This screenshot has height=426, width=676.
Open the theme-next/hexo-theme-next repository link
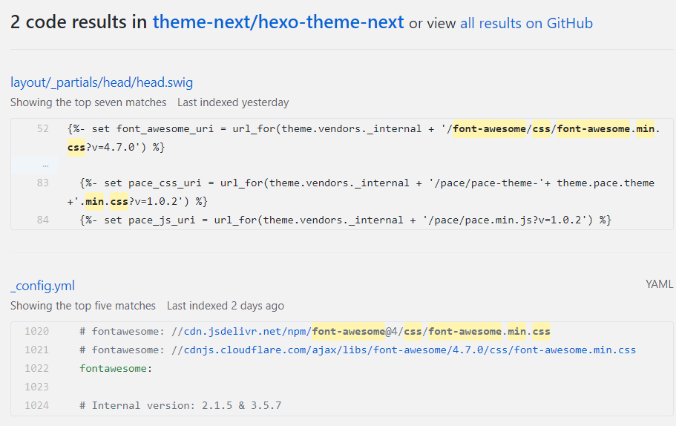278,22
